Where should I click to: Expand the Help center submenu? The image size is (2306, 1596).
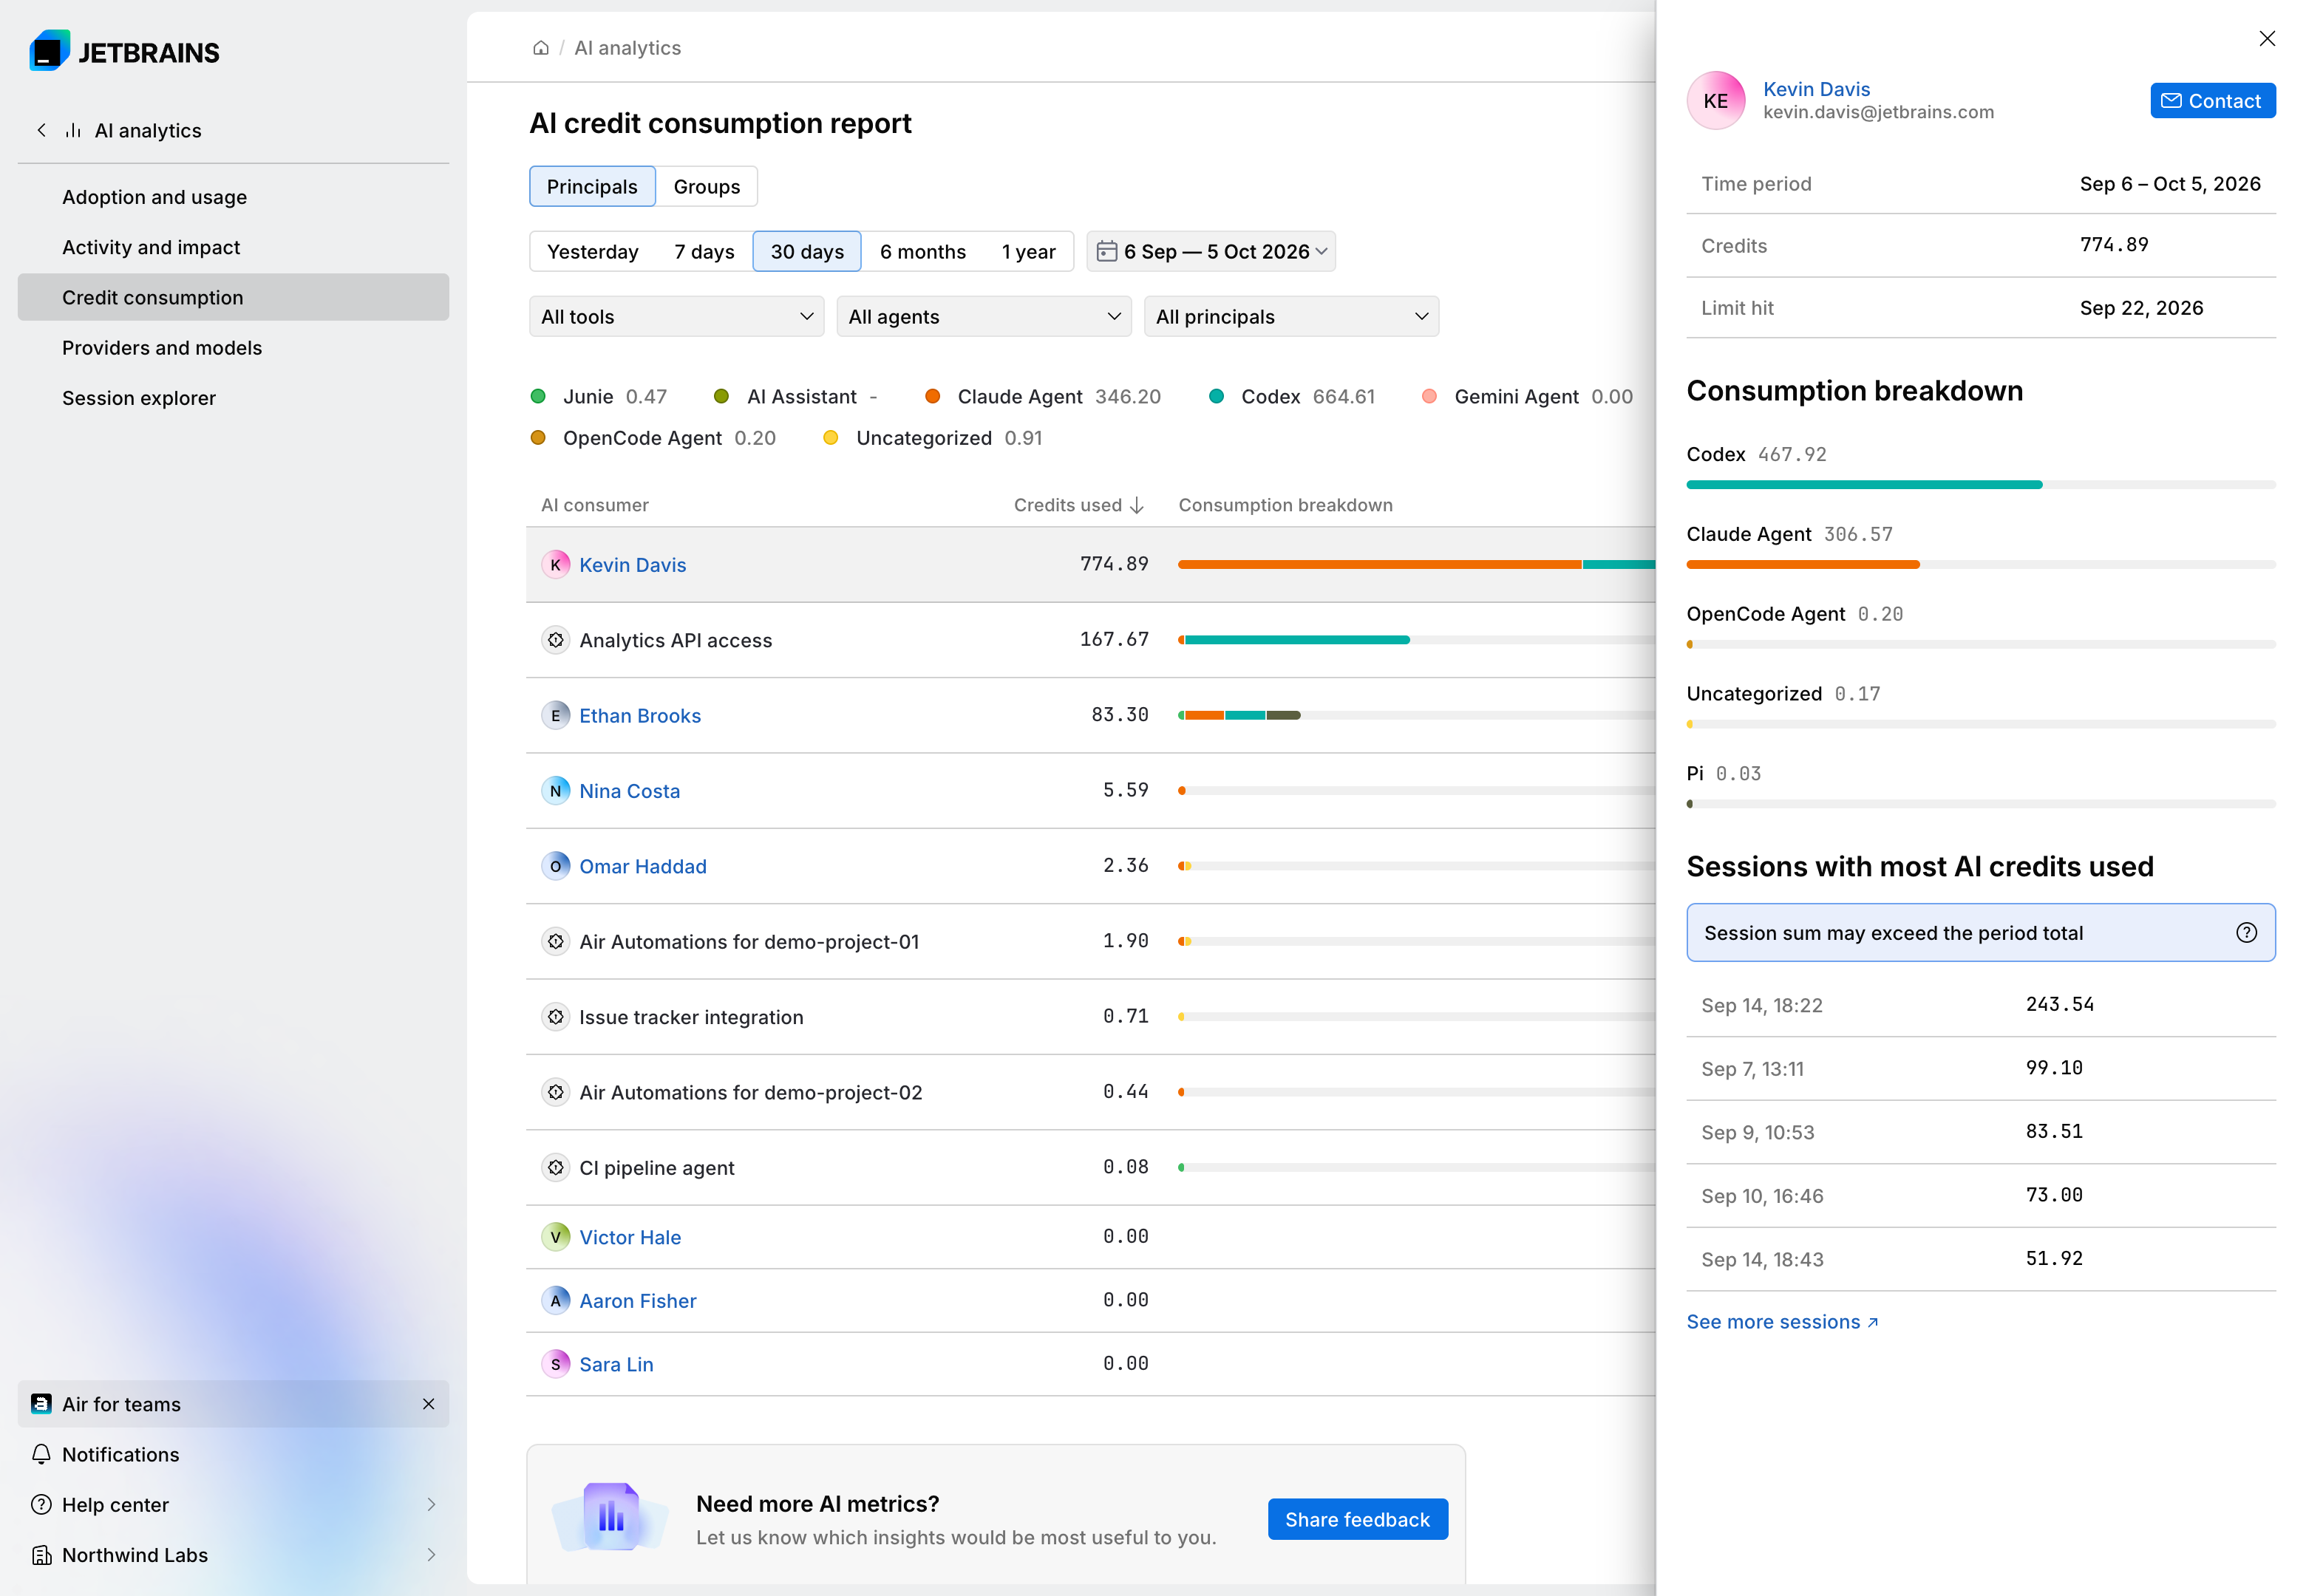pos(431,1504)
